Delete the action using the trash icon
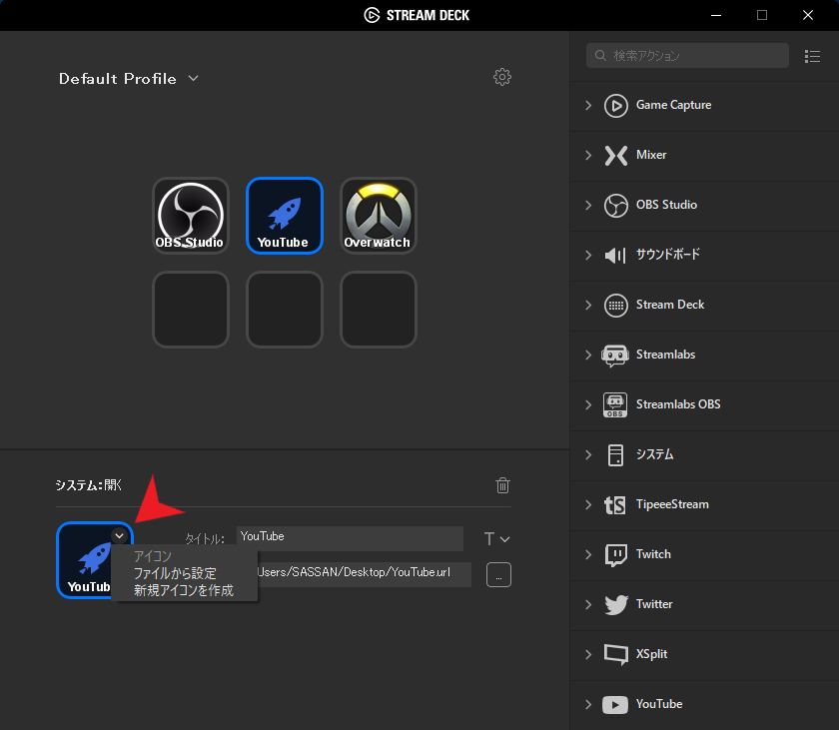 point(502,485)
